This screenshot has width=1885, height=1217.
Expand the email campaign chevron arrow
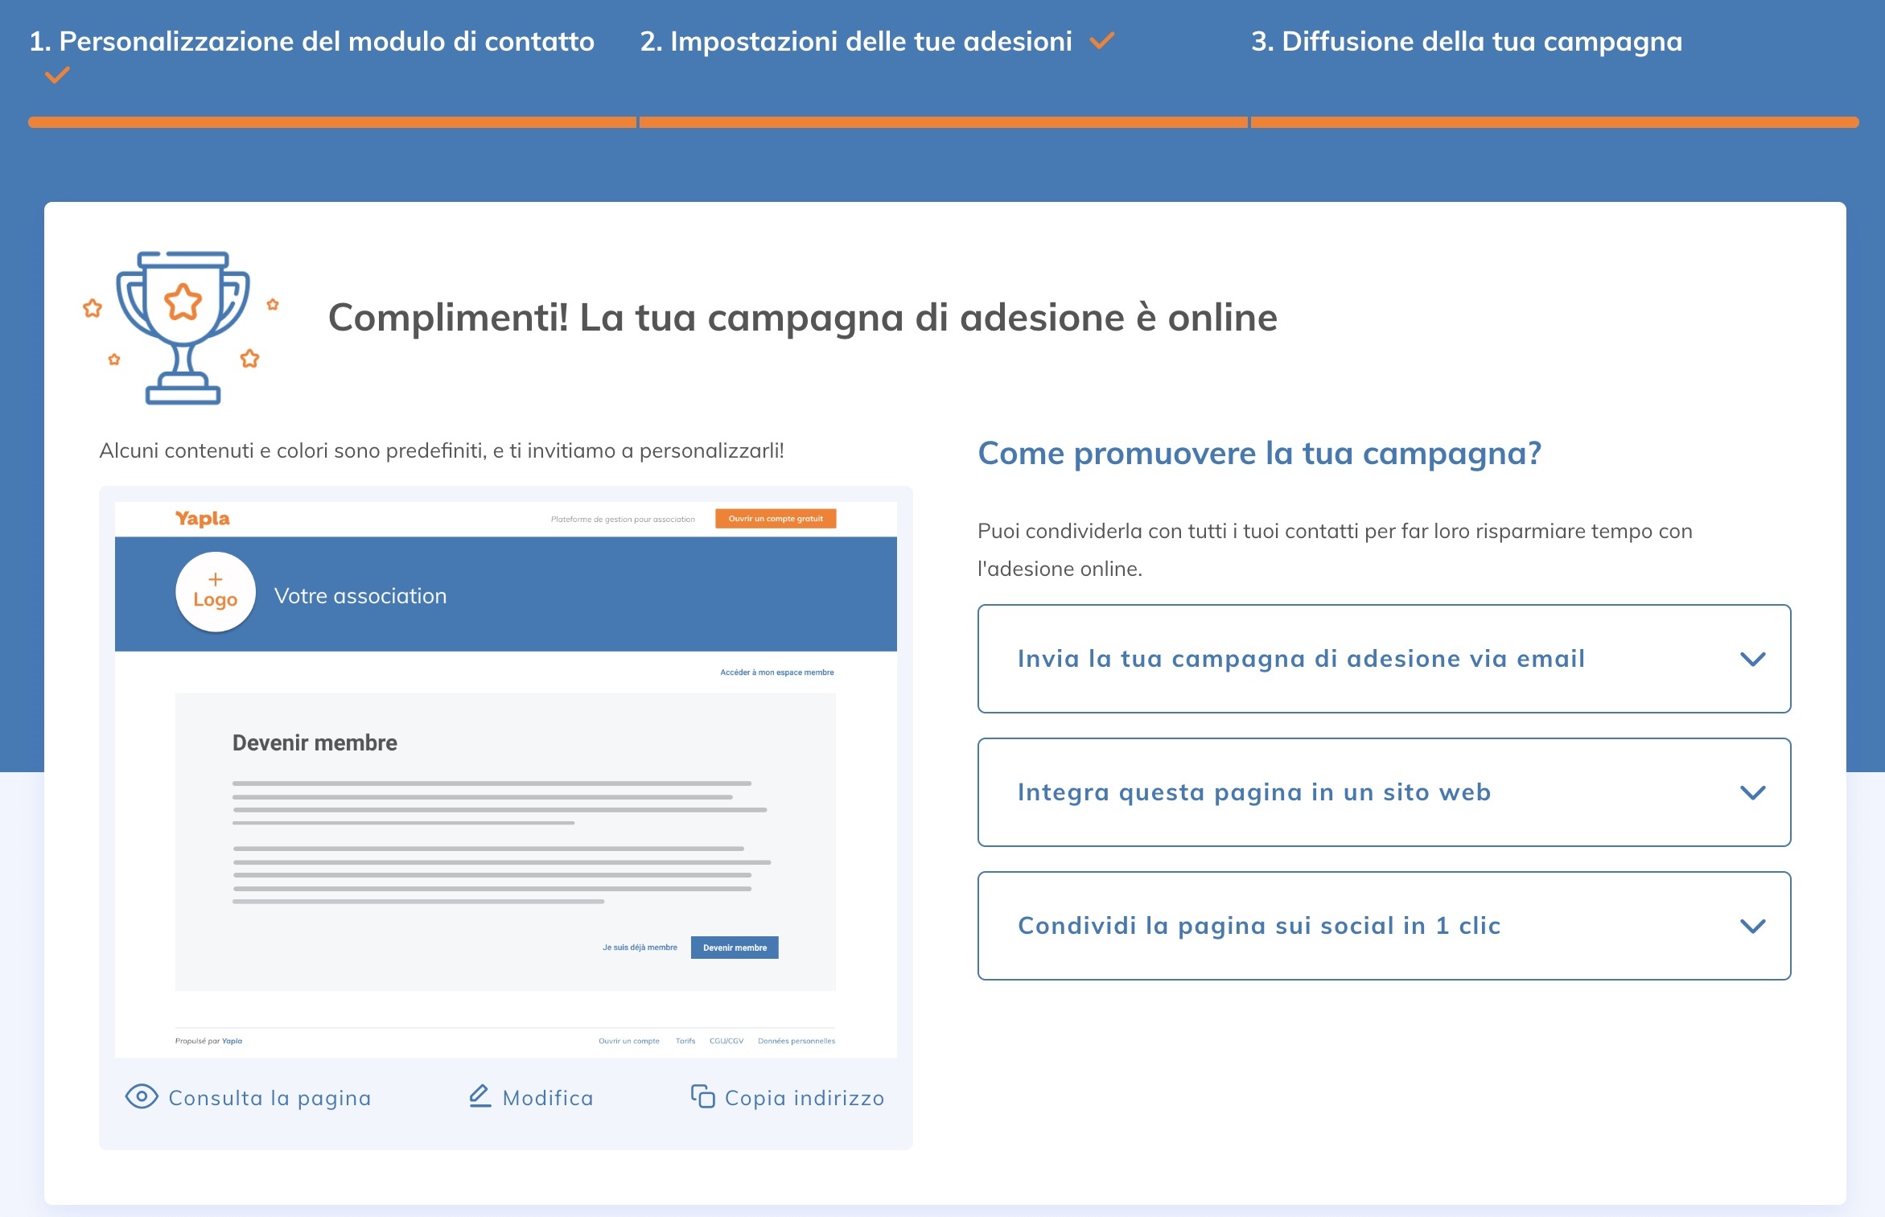[1752, 659]
